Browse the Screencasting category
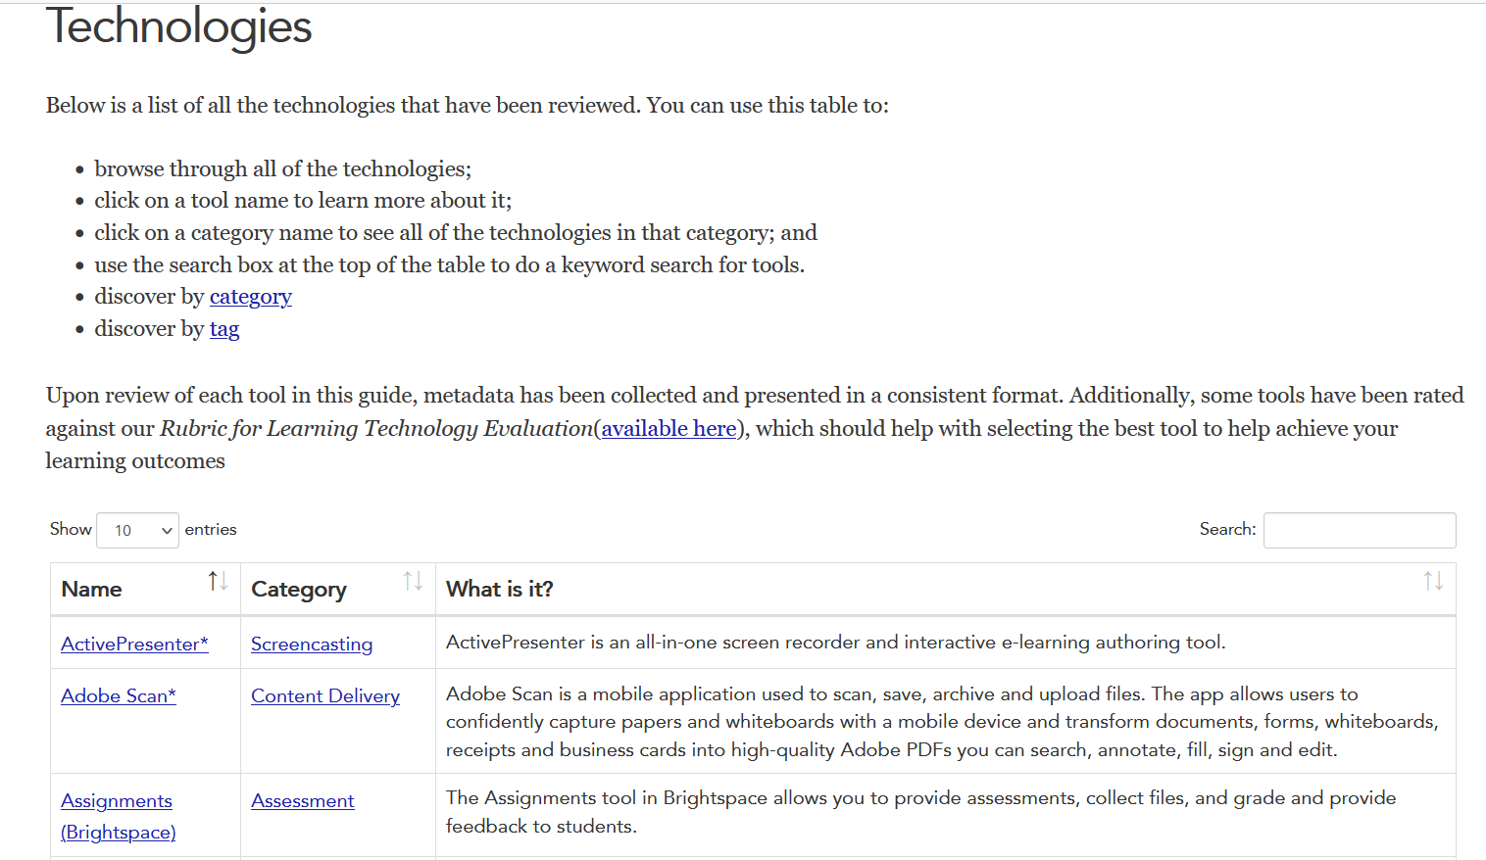The image size is (1486, 860). point(311,644)
